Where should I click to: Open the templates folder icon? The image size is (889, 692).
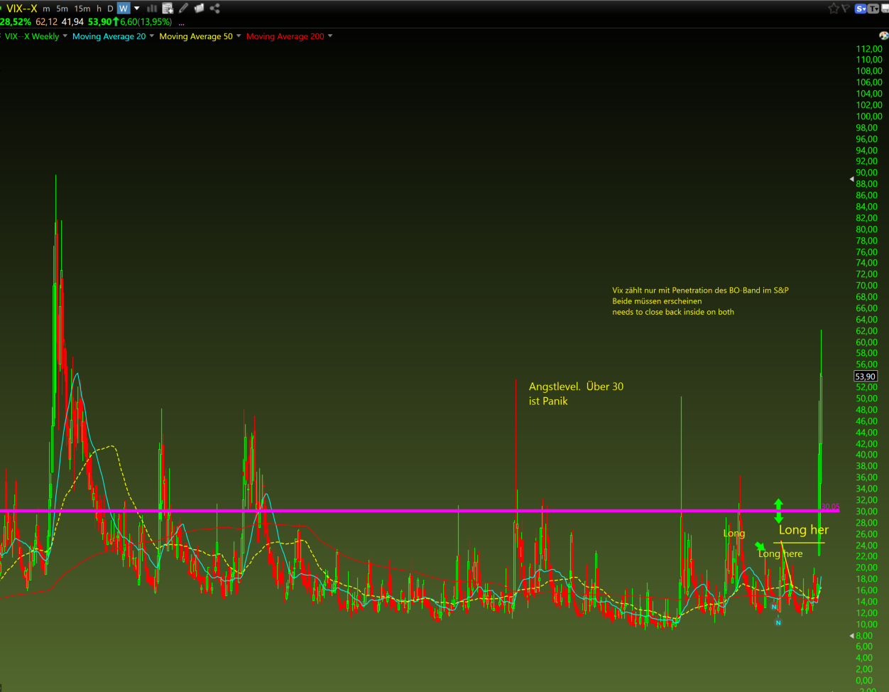click(199, 9)
